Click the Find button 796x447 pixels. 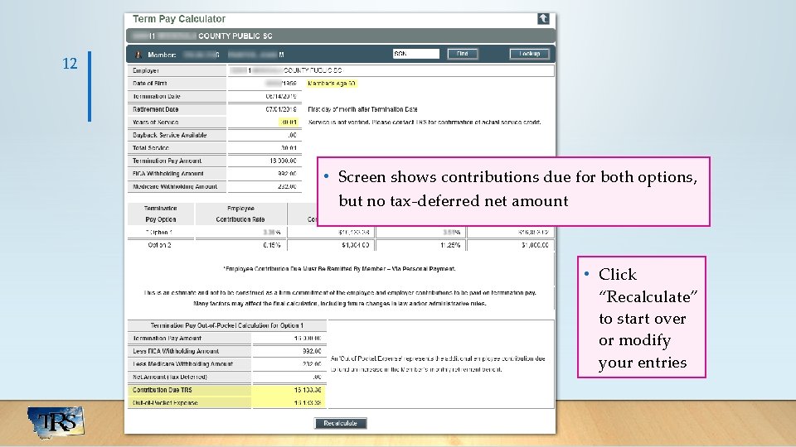point(463,54)
